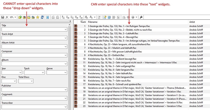Select file 'Kreisleriana No. 3 – Sehr aufgeregt.flac'
210x110 pixels.
(112, 66)
